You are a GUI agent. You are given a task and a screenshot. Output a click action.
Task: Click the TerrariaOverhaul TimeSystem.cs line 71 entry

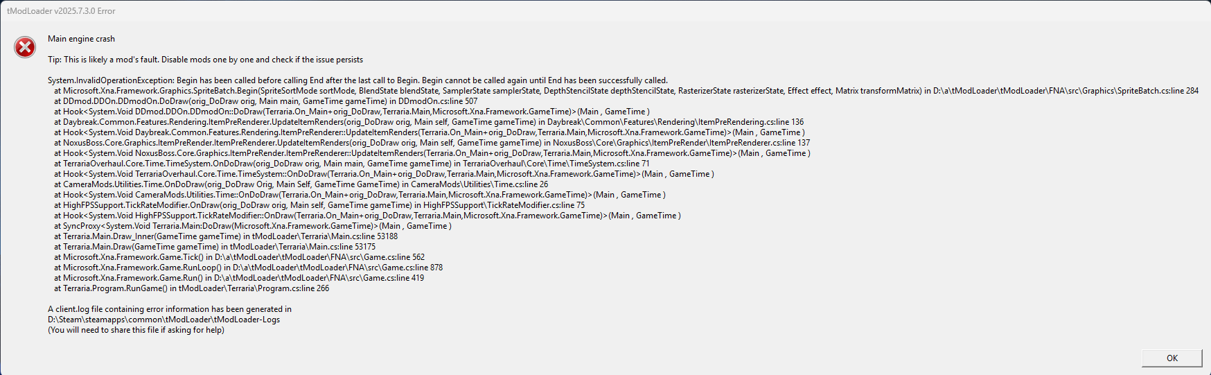point(352,164)
